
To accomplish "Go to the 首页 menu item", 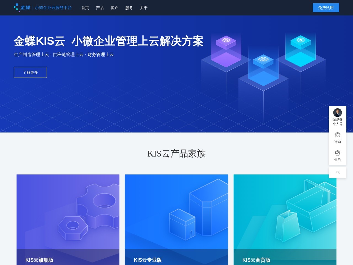I will pyautogui.click(x=85, y=8).
